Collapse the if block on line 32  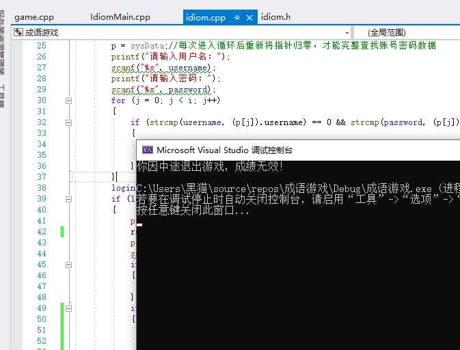pyautogui.click(x=68, y=122)
